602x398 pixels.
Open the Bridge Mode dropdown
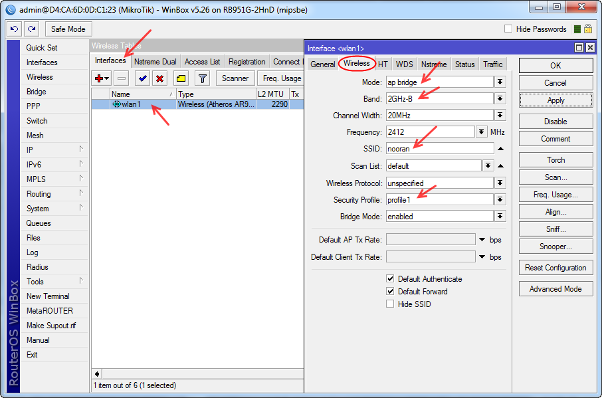click(x=500, y=216)
